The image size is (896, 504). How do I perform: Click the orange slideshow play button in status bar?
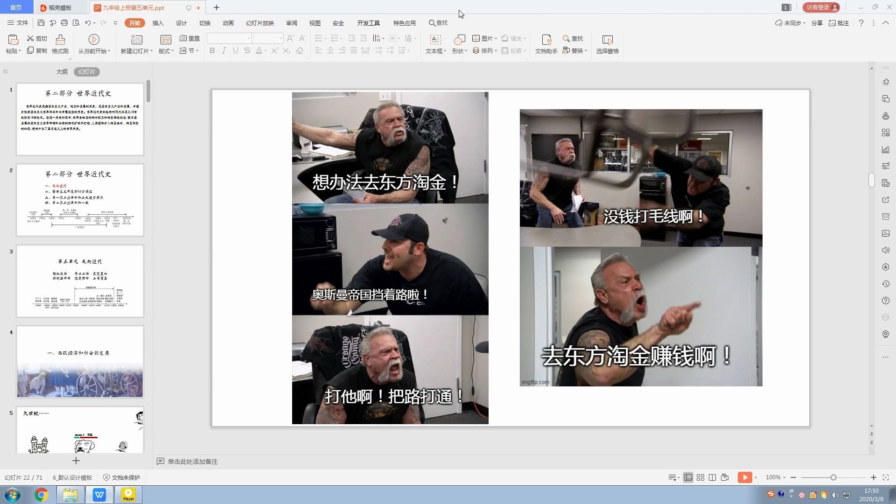[x=745, y=477]
